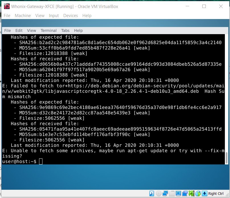Click the terminal vertical scrollbar thumb
230x198 pixels.
click(227, 158)
